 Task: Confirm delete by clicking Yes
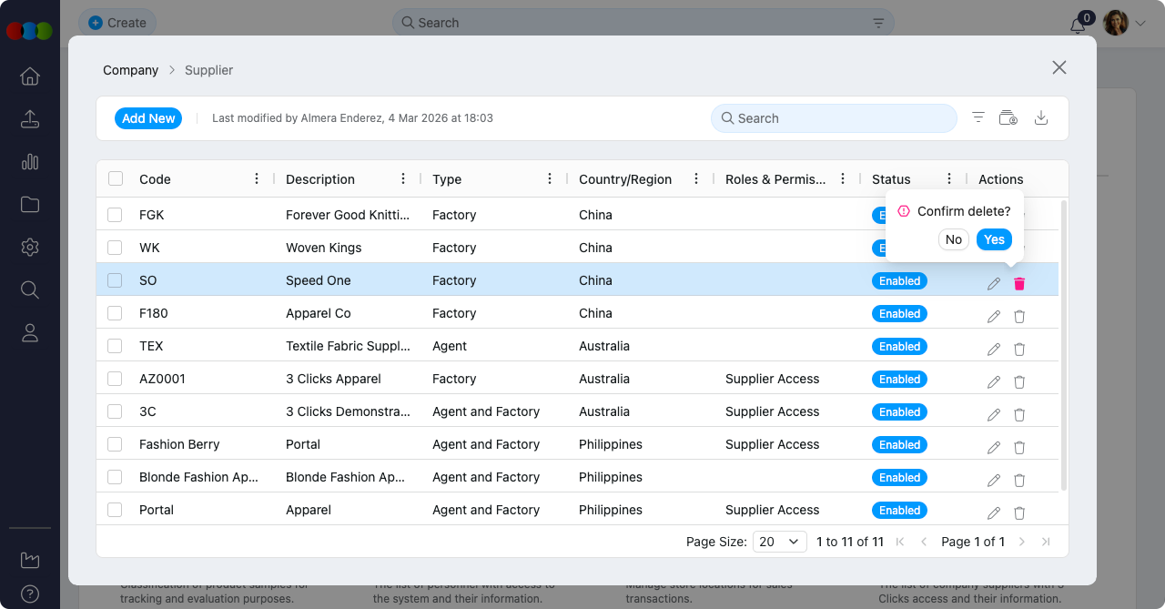994,239
